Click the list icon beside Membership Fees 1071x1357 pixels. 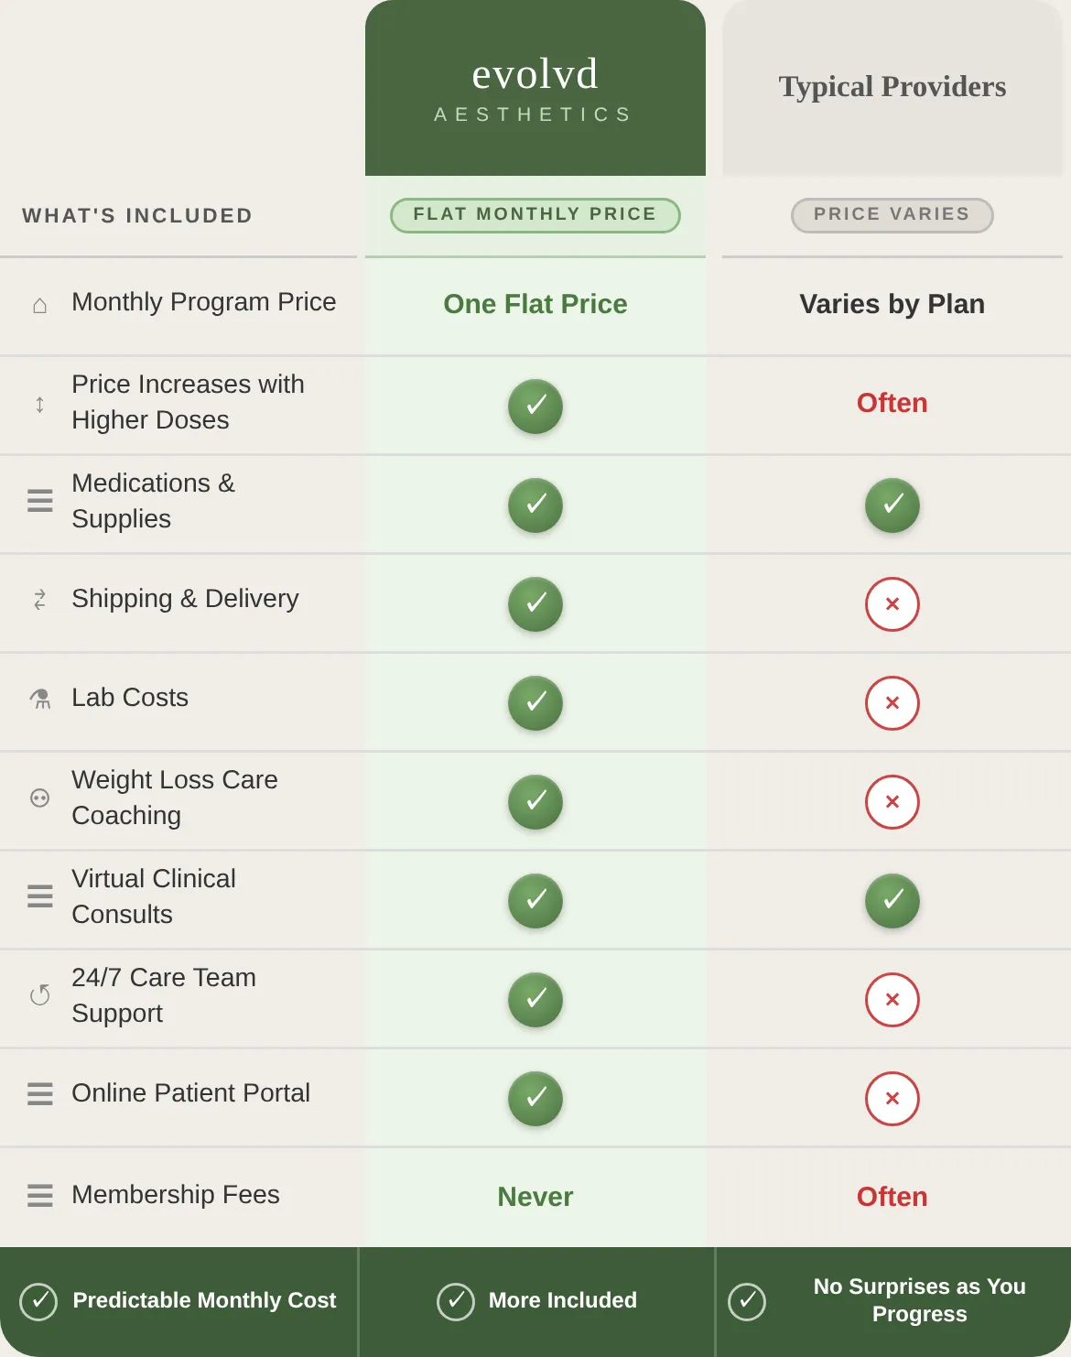coord(39,1195)
